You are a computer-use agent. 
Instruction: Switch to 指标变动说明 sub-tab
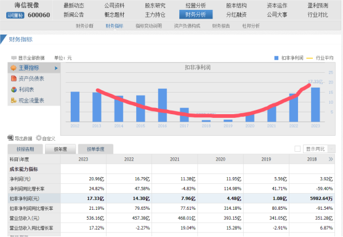[149, 26]
